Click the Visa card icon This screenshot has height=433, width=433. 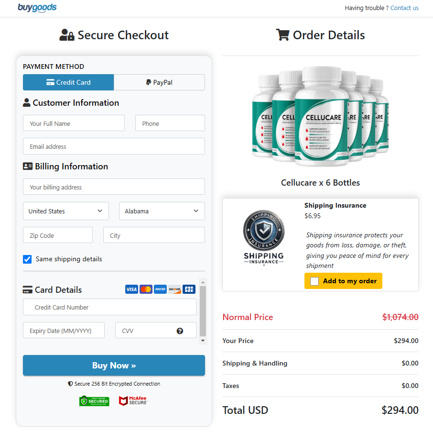coord(131,289)
